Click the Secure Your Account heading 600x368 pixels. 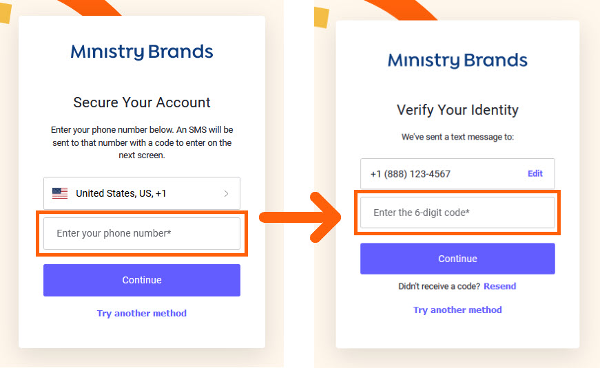[141, 102]
